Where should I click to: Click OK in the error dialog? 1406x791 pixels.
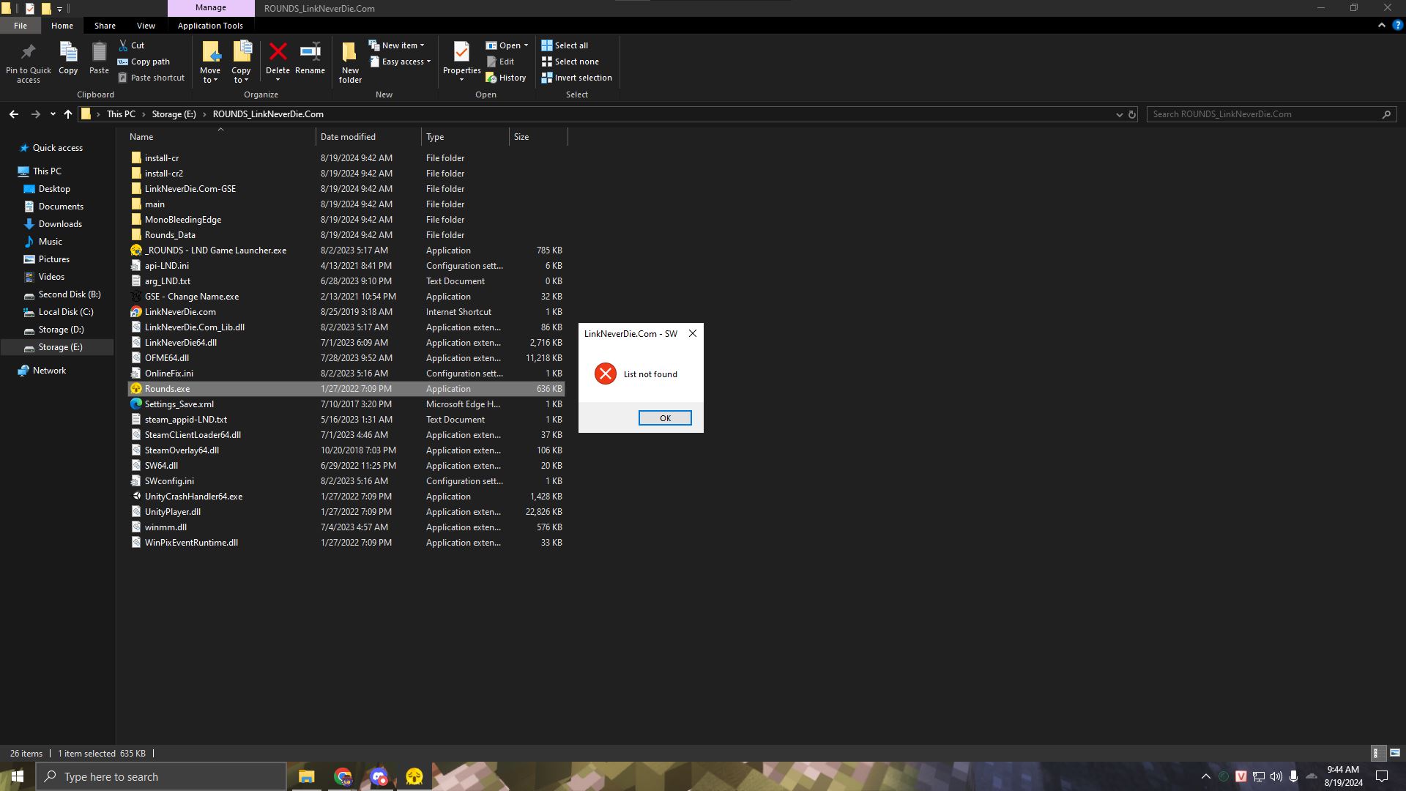pos(665,418)
